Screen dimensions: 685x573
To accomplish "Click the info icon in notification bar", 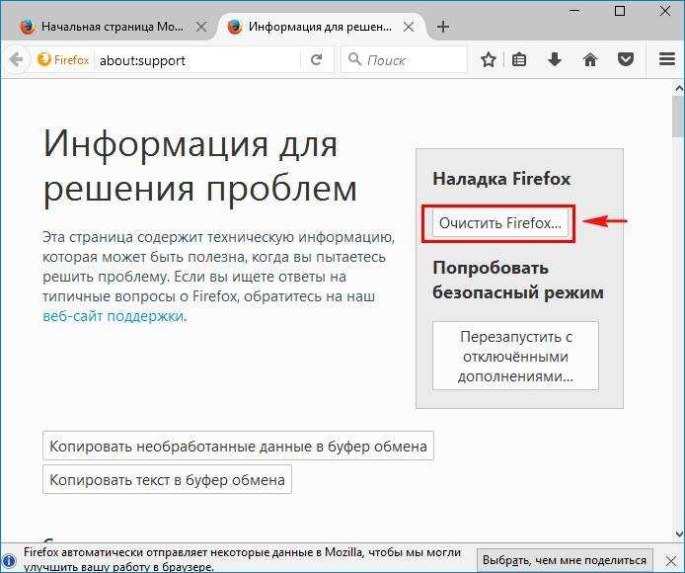I will pos(9,560).
